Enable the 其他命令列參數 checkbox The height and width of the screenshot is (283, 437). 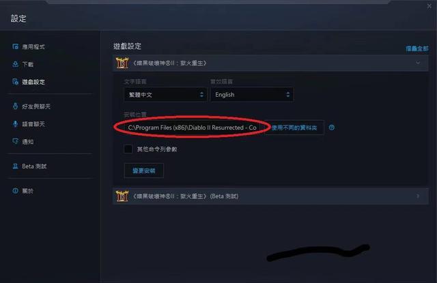coord(128,149)
